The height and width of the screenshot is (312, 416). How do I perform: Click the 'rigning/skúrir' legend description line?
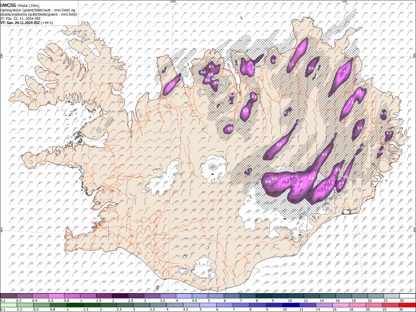pos(38,10)
